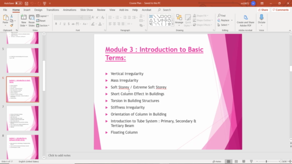Screen dimensions: 292x164
Task: Select the star shape in shapes gallery
Action: pyautogui.click(x=169, y=24)
